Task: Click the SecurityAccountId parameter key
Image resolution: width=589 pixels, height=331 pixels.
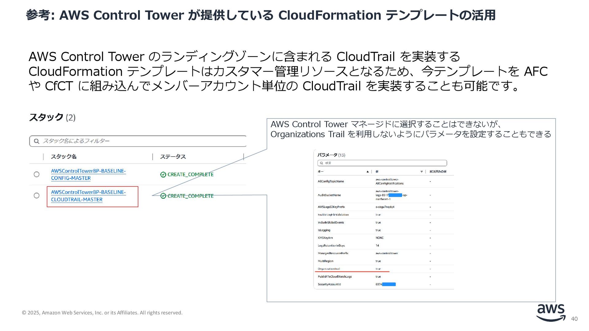Action: (x=329, y=284)
